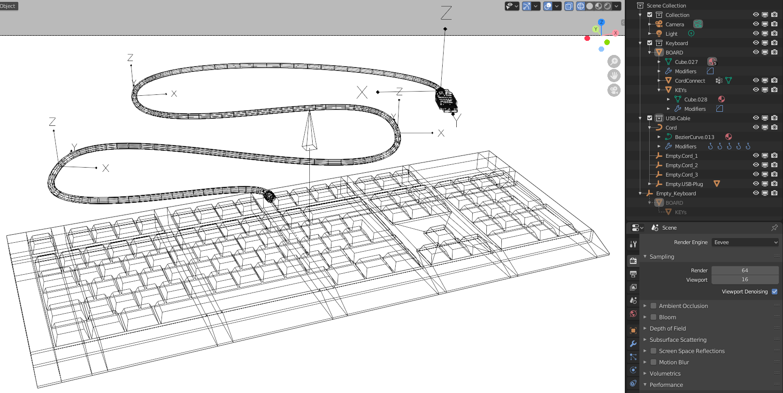Open the shading options dropdown arrow

click(616, 6)
